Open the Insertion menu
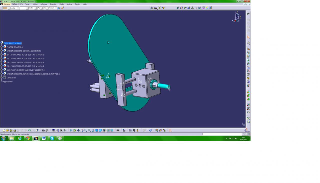 [x=53, y=4]
